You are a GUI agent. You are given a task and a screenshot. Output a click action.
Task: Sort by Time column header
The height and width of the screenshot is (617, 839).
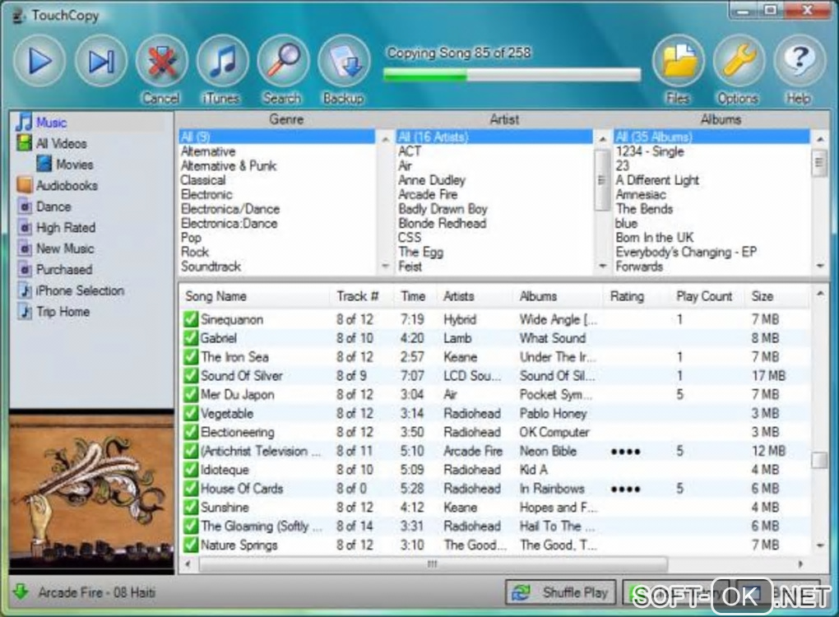pyautogui.click(x=415, y=296)
